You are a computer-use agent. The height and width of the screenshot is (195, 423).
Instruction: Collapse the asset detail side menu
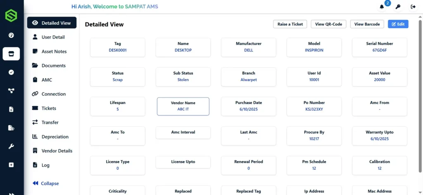point(45,183)
